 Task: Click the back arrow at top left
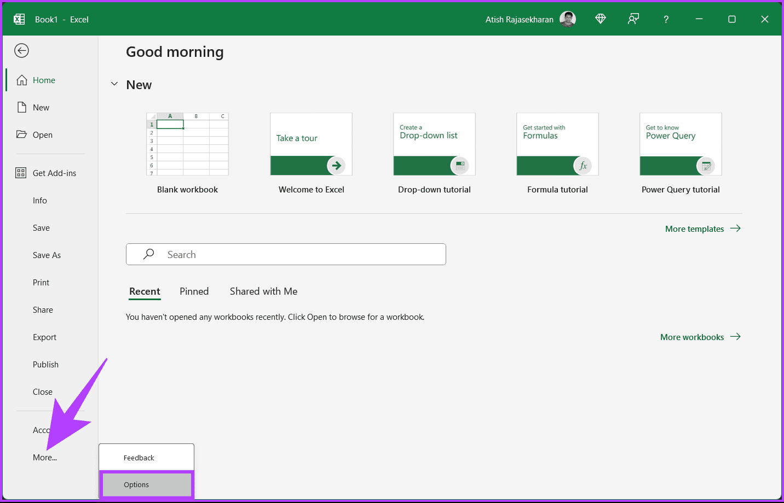click(21, 50)
